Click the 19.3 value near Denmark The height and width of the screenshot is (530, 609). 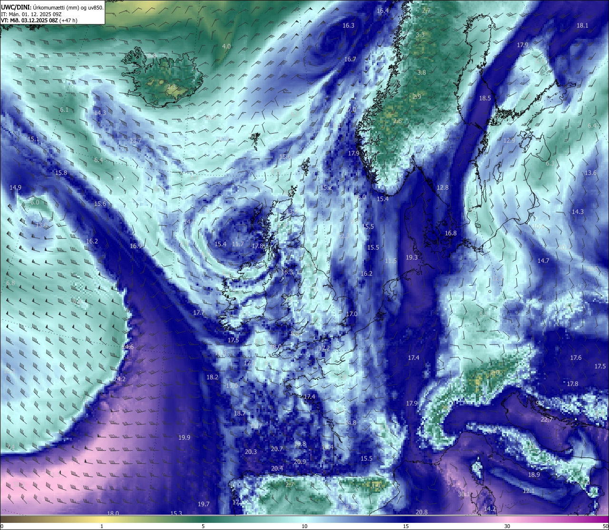pyautogui.click(x=412, y=257)
